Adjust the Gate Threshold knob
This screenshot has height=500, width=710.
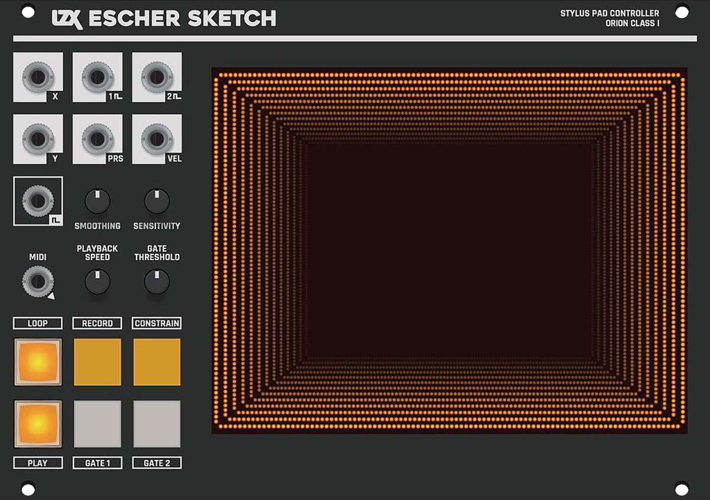click(157, 282)
